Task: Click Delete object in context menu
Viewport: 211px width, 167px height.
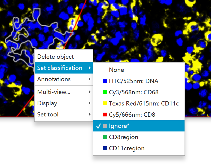Action: click(x=55, y=57)
